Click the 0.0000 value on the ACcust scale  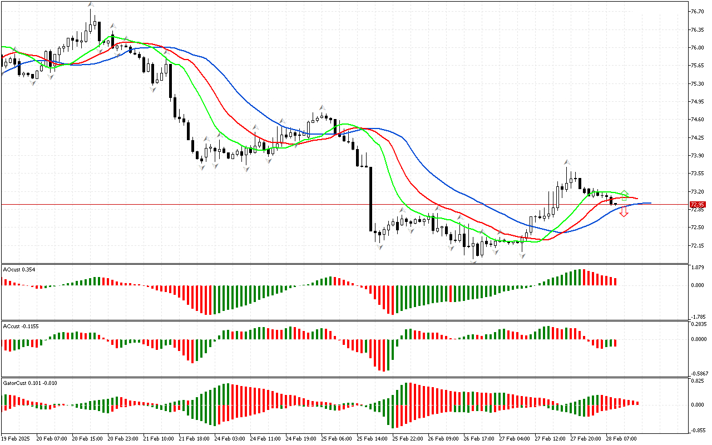click(x=698, y=339)
